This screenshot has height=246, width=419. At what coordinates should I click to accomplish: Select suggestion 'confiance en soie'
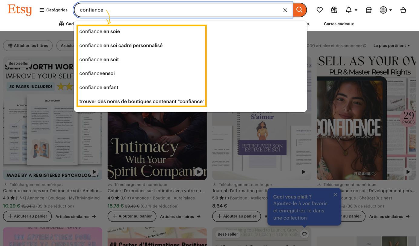[100, 31]
